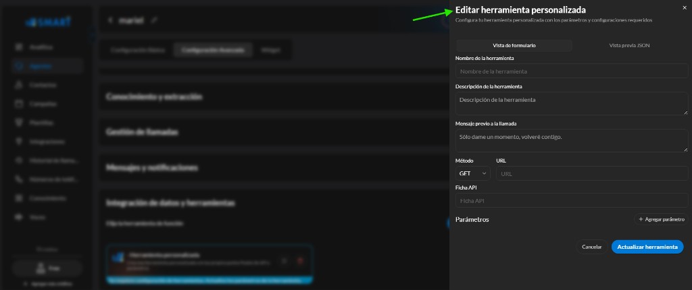Select the Herramienta personalizada card

pos(209,264)
